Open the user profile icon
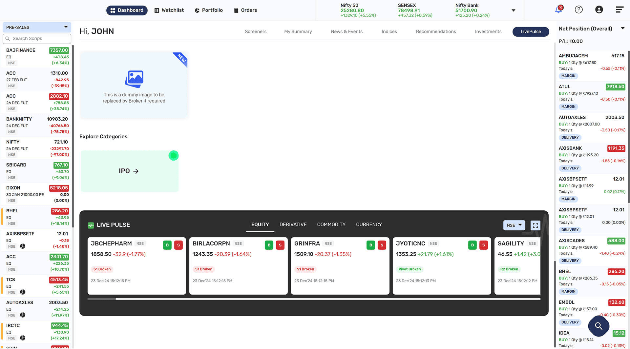This screenshot has height=349, width=630. pyautogui.click(x=599, y=10)
